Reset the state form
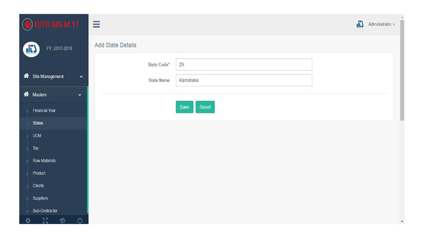Image resolution: width=424 pixels, height=238 pixels. (x=205, y=107)
